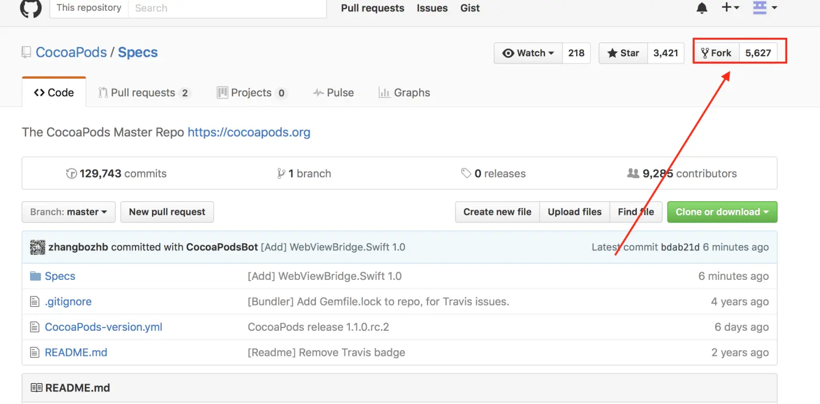Open the Remove Travis badge commit message

click(x=326, y=353)
